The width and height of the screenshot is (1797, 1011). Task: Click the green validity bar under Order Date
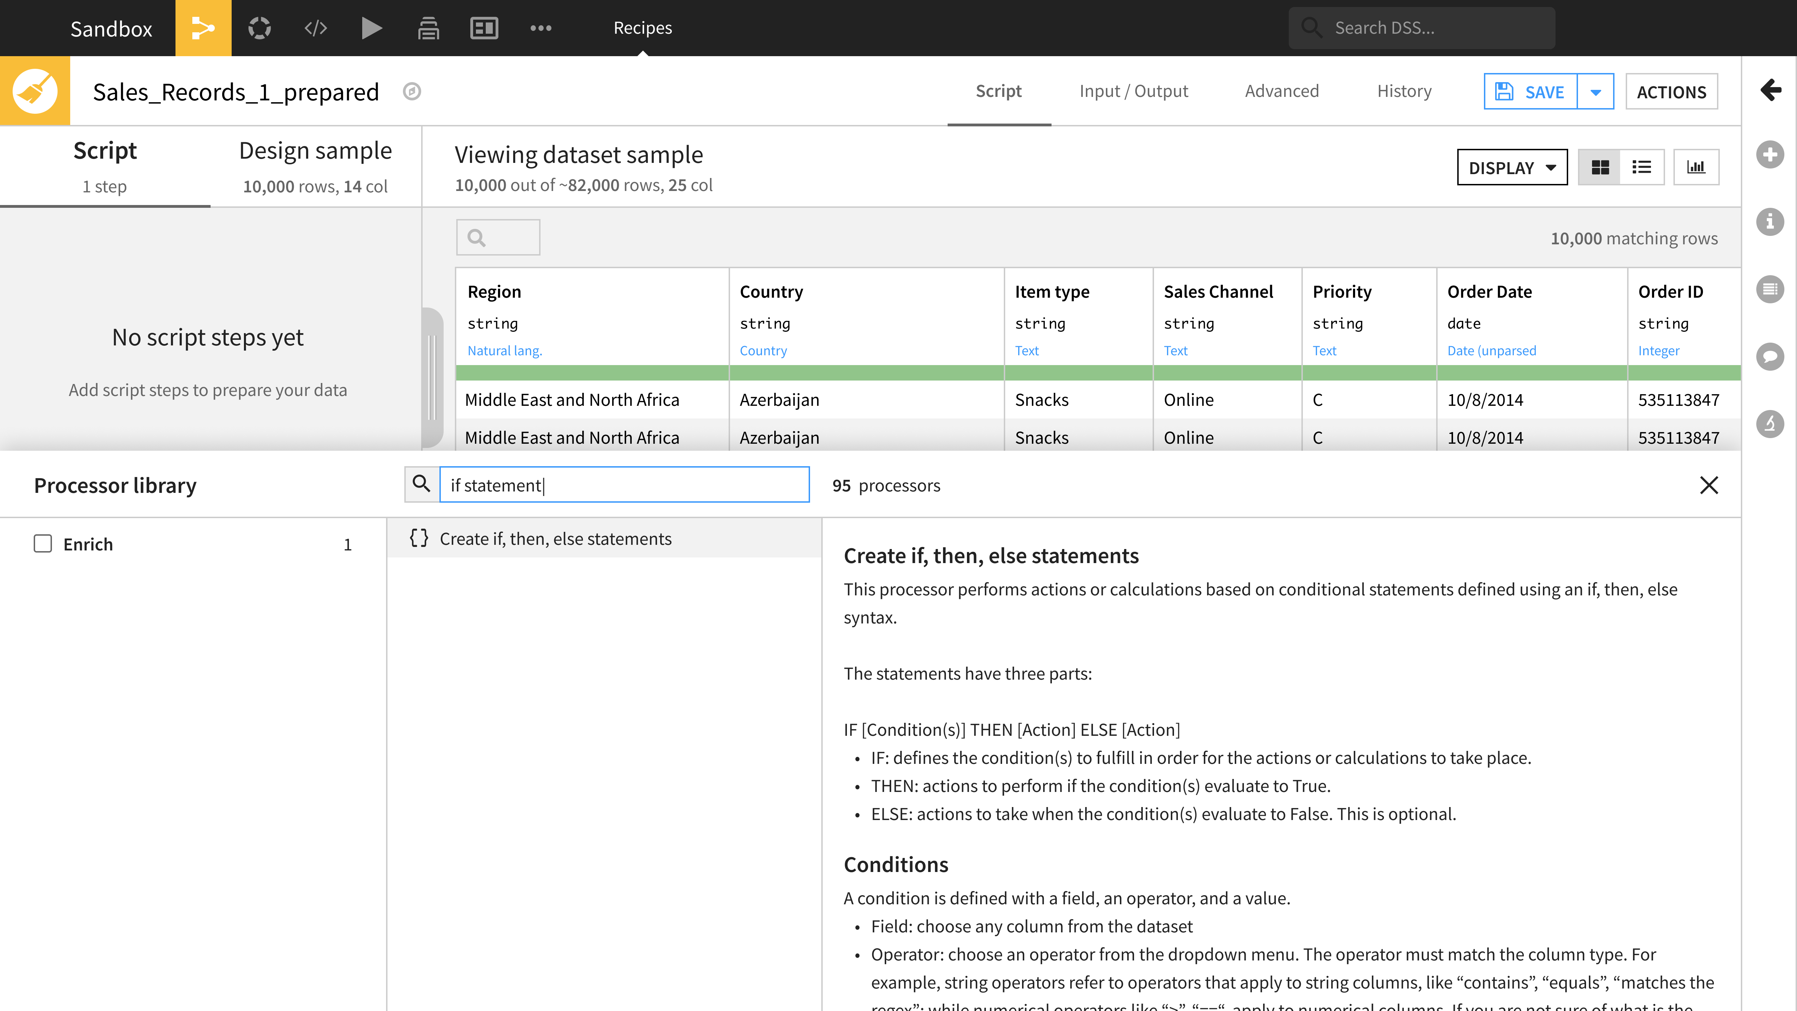pos(1532,372)
